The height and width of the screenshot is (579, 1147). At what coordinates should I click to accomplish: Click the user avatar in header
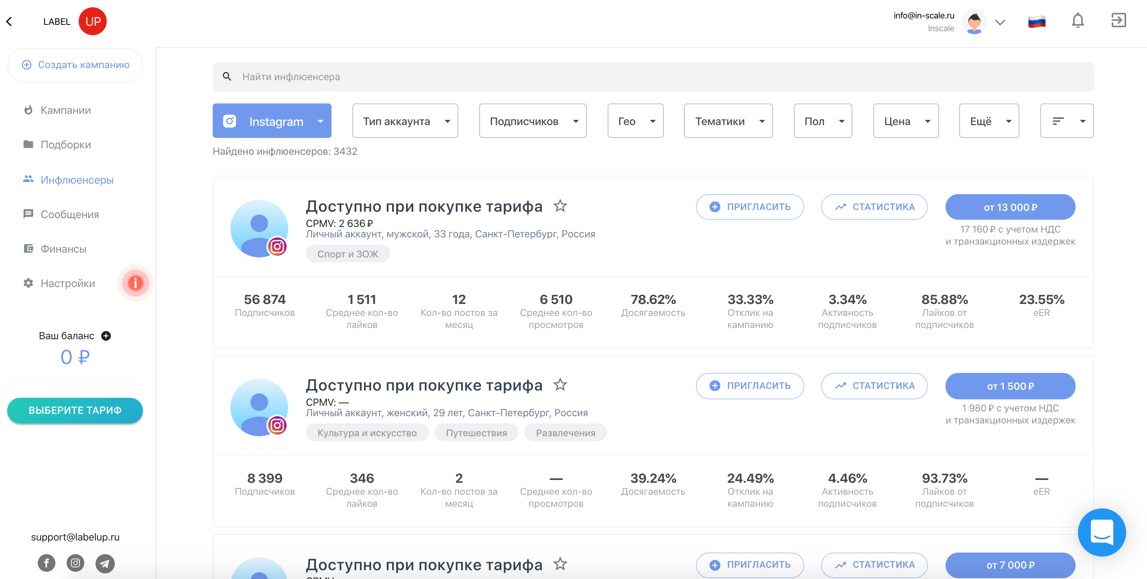(974, 21)
